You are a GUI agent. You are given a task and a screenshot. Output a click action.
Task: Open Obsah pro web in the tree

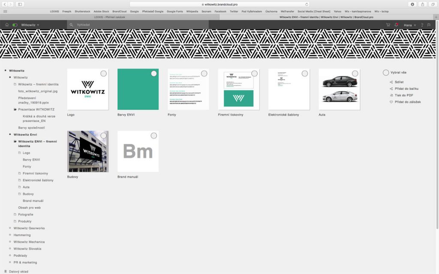[x=30, y=208]
